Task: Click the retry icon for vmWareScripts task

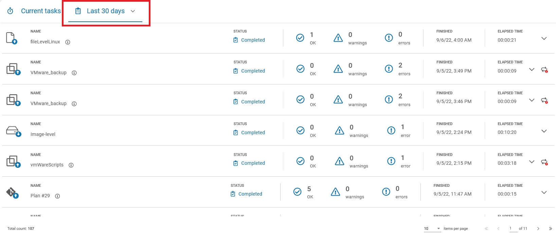Action: point(544,162)
